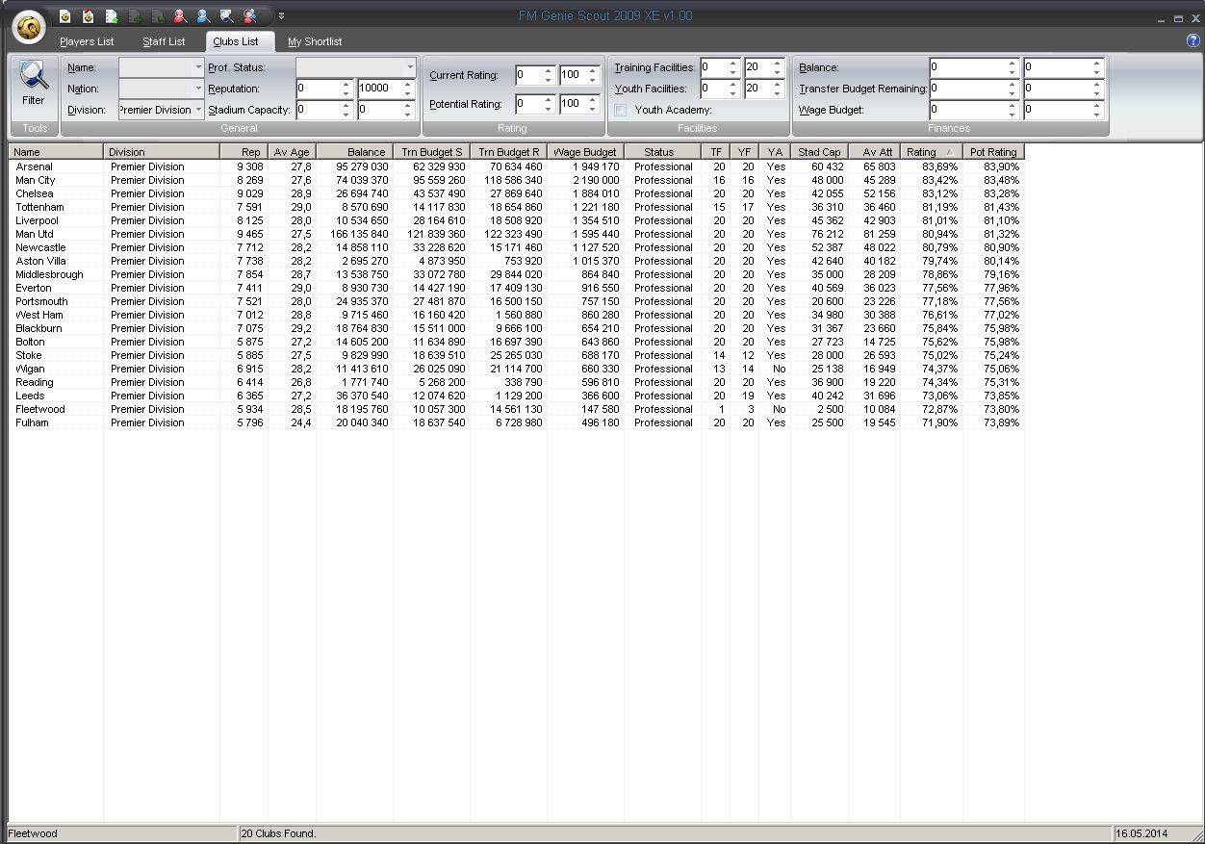Screen dimensions: 1205x844
Task: Select the Man Utd row in table
Action: (35, 234)
